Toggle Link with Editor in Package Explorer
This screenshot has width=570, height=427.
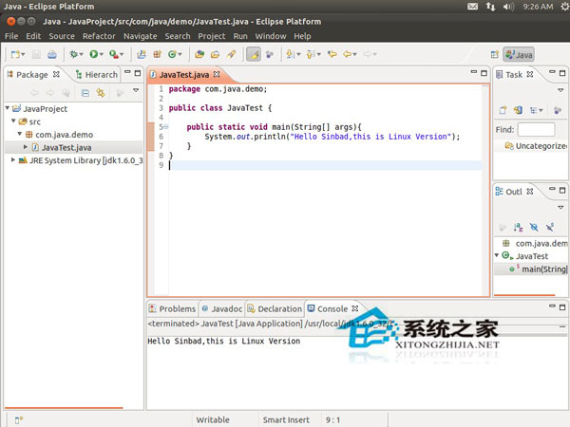pyautogui.click(x=100, y=92)
